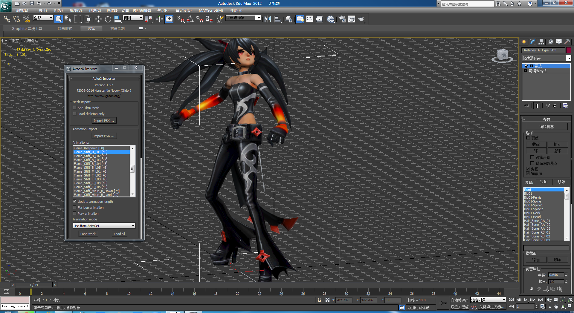Enable 顶点 vertices checkbox
Screen dimensions: 574x313
[528, 138]
